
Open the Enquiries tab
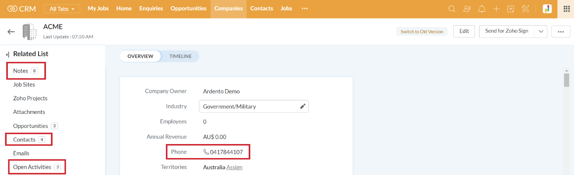151,8
